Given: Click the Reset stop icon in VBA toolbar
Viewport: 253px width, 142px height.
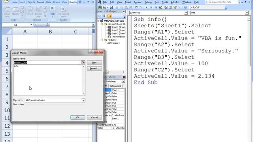Looking at the screenshot, I should (155, 7).
